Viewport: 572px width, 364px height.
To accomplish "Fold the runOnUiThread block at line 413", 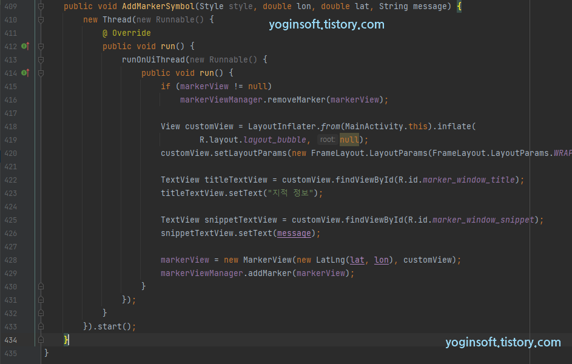I will [x=41, y=60].
